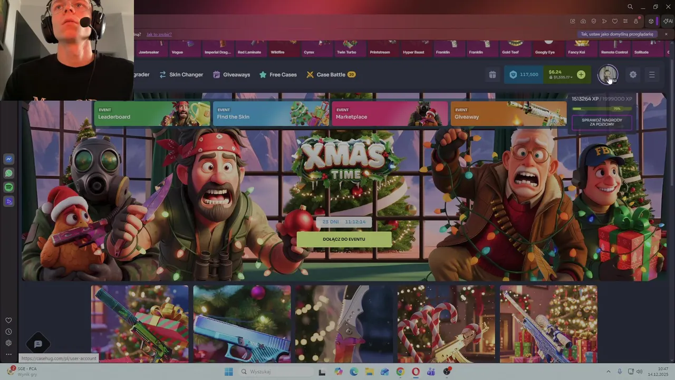
Task: Open the user profile avatar
Action: point(607,74)
